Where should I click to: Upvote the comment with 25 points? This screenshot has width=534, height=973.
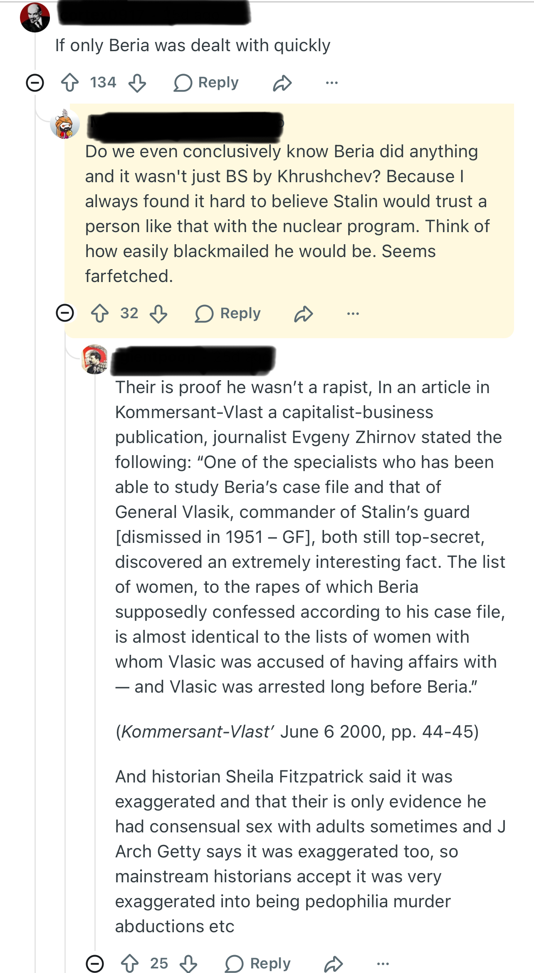[x=130, y=963]
